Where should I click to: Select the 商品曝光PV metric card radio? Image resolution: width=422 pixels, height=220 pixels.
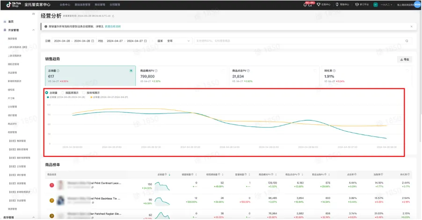223,71
